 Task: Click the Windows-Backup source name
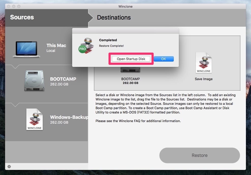[x=69, y=117]
